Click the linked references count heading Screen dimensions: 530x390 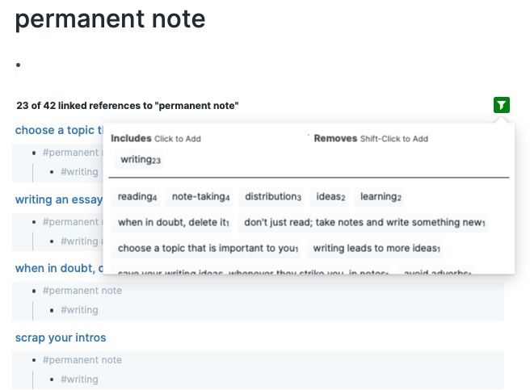[x=127, y=106]
